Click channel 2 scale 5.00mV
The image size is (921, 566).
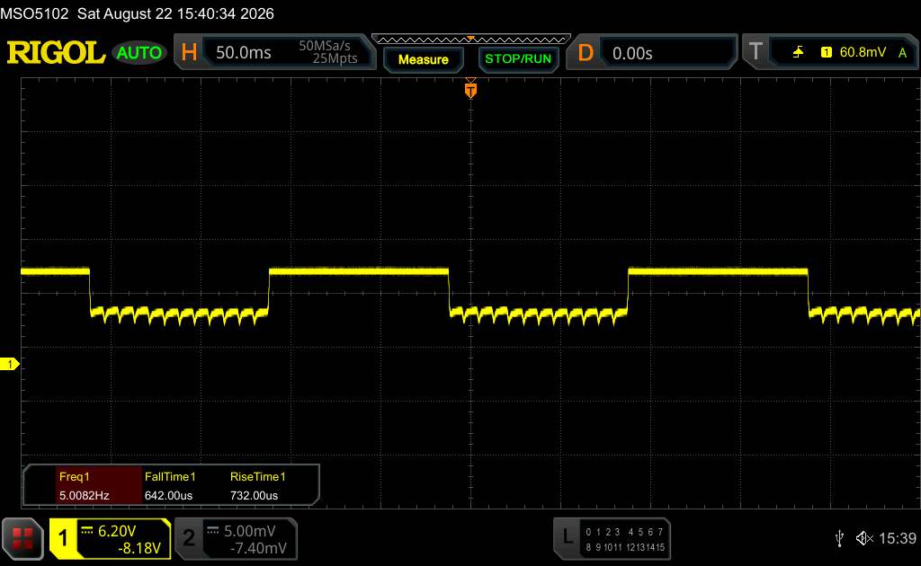(250, 531)
